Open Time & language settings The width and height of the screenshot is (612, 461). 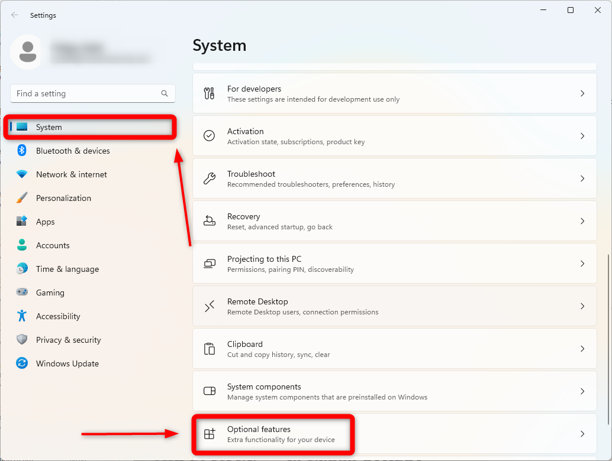[x=92, y=269]
